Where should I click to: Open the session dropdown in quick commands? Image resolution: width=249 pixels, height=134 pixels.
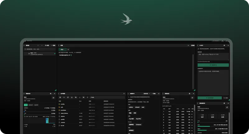click(x=147, y=94)
